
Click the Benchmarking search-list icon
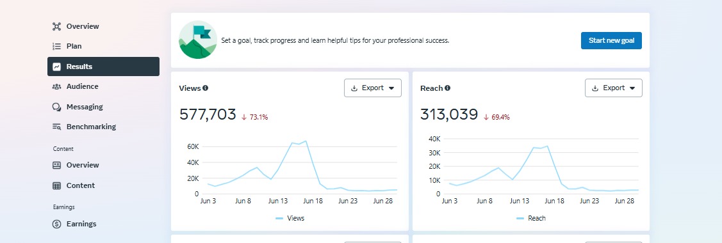pos(56,127)
